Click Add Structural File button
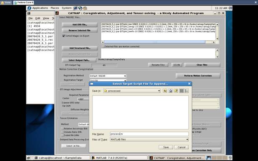 (x=80, y=48)
